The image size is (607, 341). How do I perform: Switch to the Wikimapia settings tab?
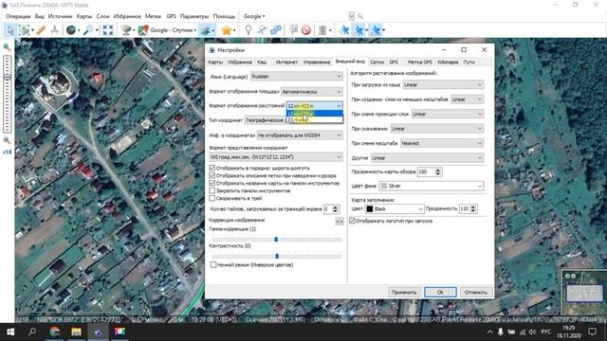pyautogui.click(x=448, y=63)
